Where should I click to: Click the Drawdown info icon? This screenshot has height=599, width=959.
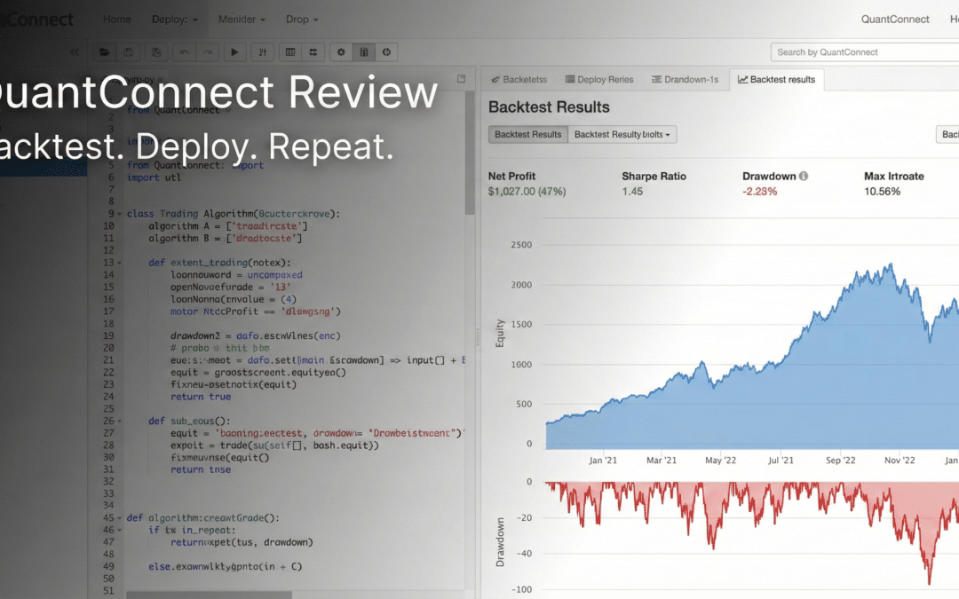(x=804, y=176)
